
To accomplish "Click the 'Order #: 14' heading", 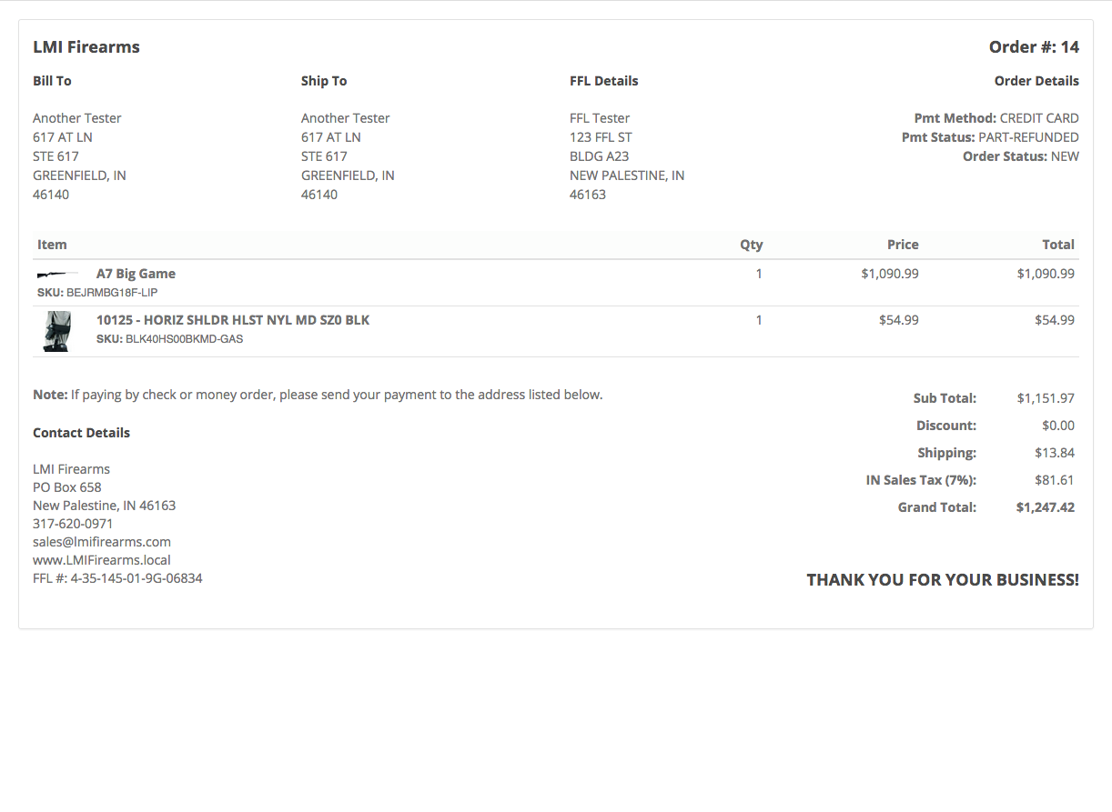I will (x=1034, y=47).
